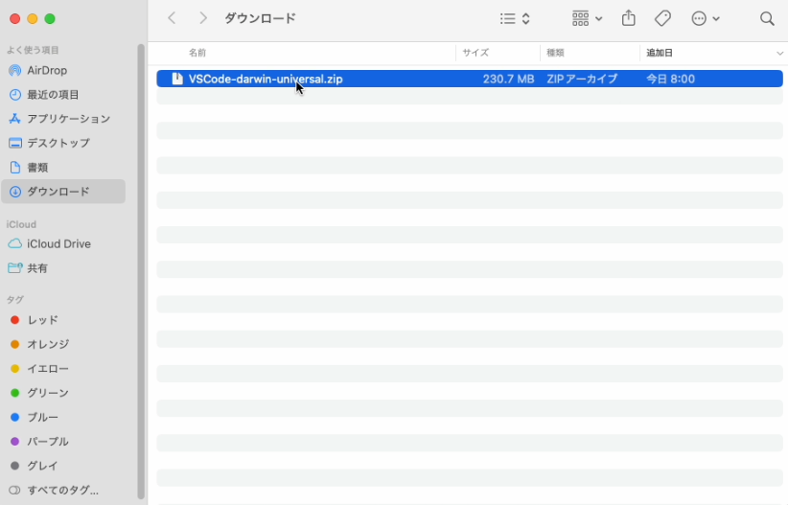Sort by 追加日 column header
The width and height of the screenshot is (788, 505).
pyautogui.click(x=660, y=53)
